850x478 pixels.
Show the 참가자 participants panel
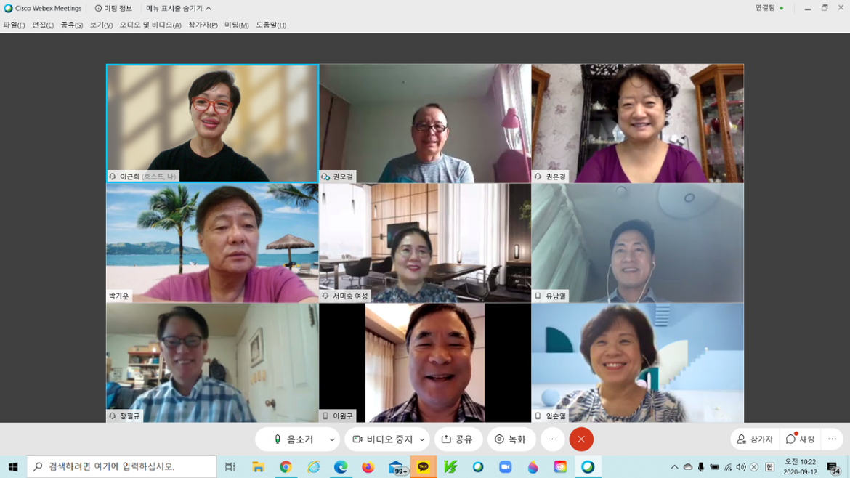(755, 439)
